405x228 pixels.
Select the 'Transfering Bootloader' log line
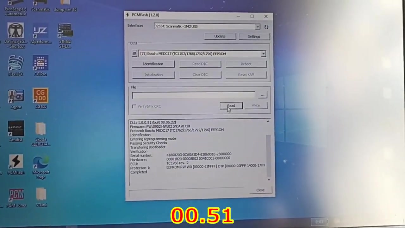click(x=148, y=147)
